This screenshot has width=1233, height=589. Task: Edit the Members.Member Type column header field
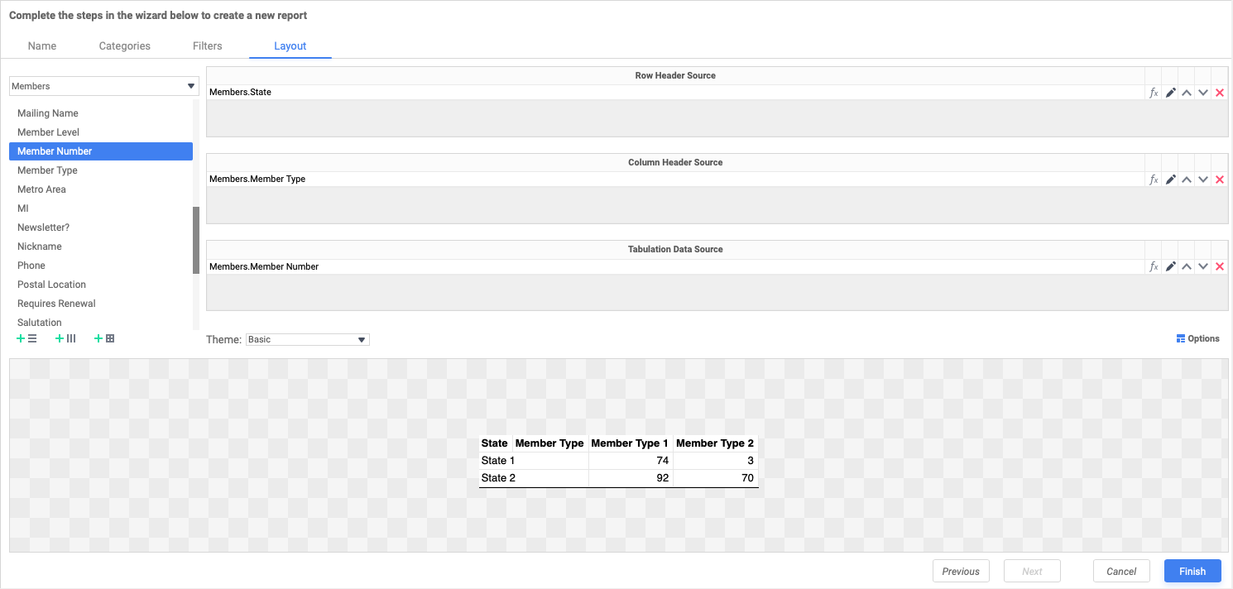pyautogui.click(x=1170, y=179)
